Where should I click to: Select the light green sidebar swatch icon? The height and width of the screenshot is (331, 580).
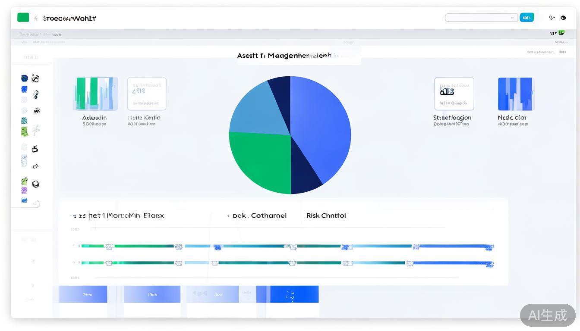(x=25, y=131)
